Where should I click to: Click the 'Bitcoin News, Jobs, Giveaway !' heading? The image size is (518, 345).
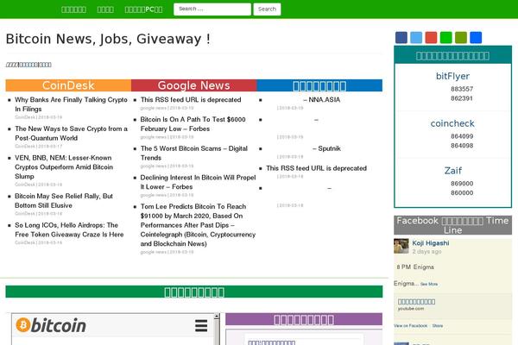click(x=108, y=39)
